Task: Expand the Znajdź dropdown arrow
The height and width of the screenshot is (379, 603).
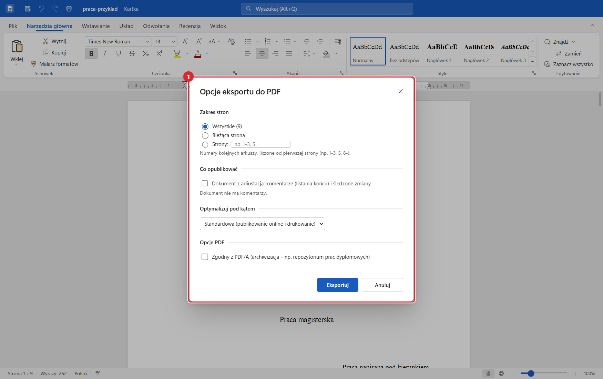Action: pos(574,42)
